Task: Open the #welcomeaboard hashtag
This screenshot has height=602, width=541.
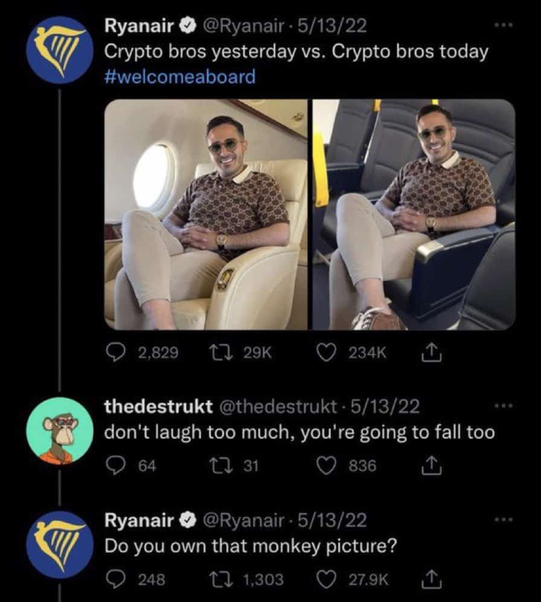Action: tap(180, 77)
